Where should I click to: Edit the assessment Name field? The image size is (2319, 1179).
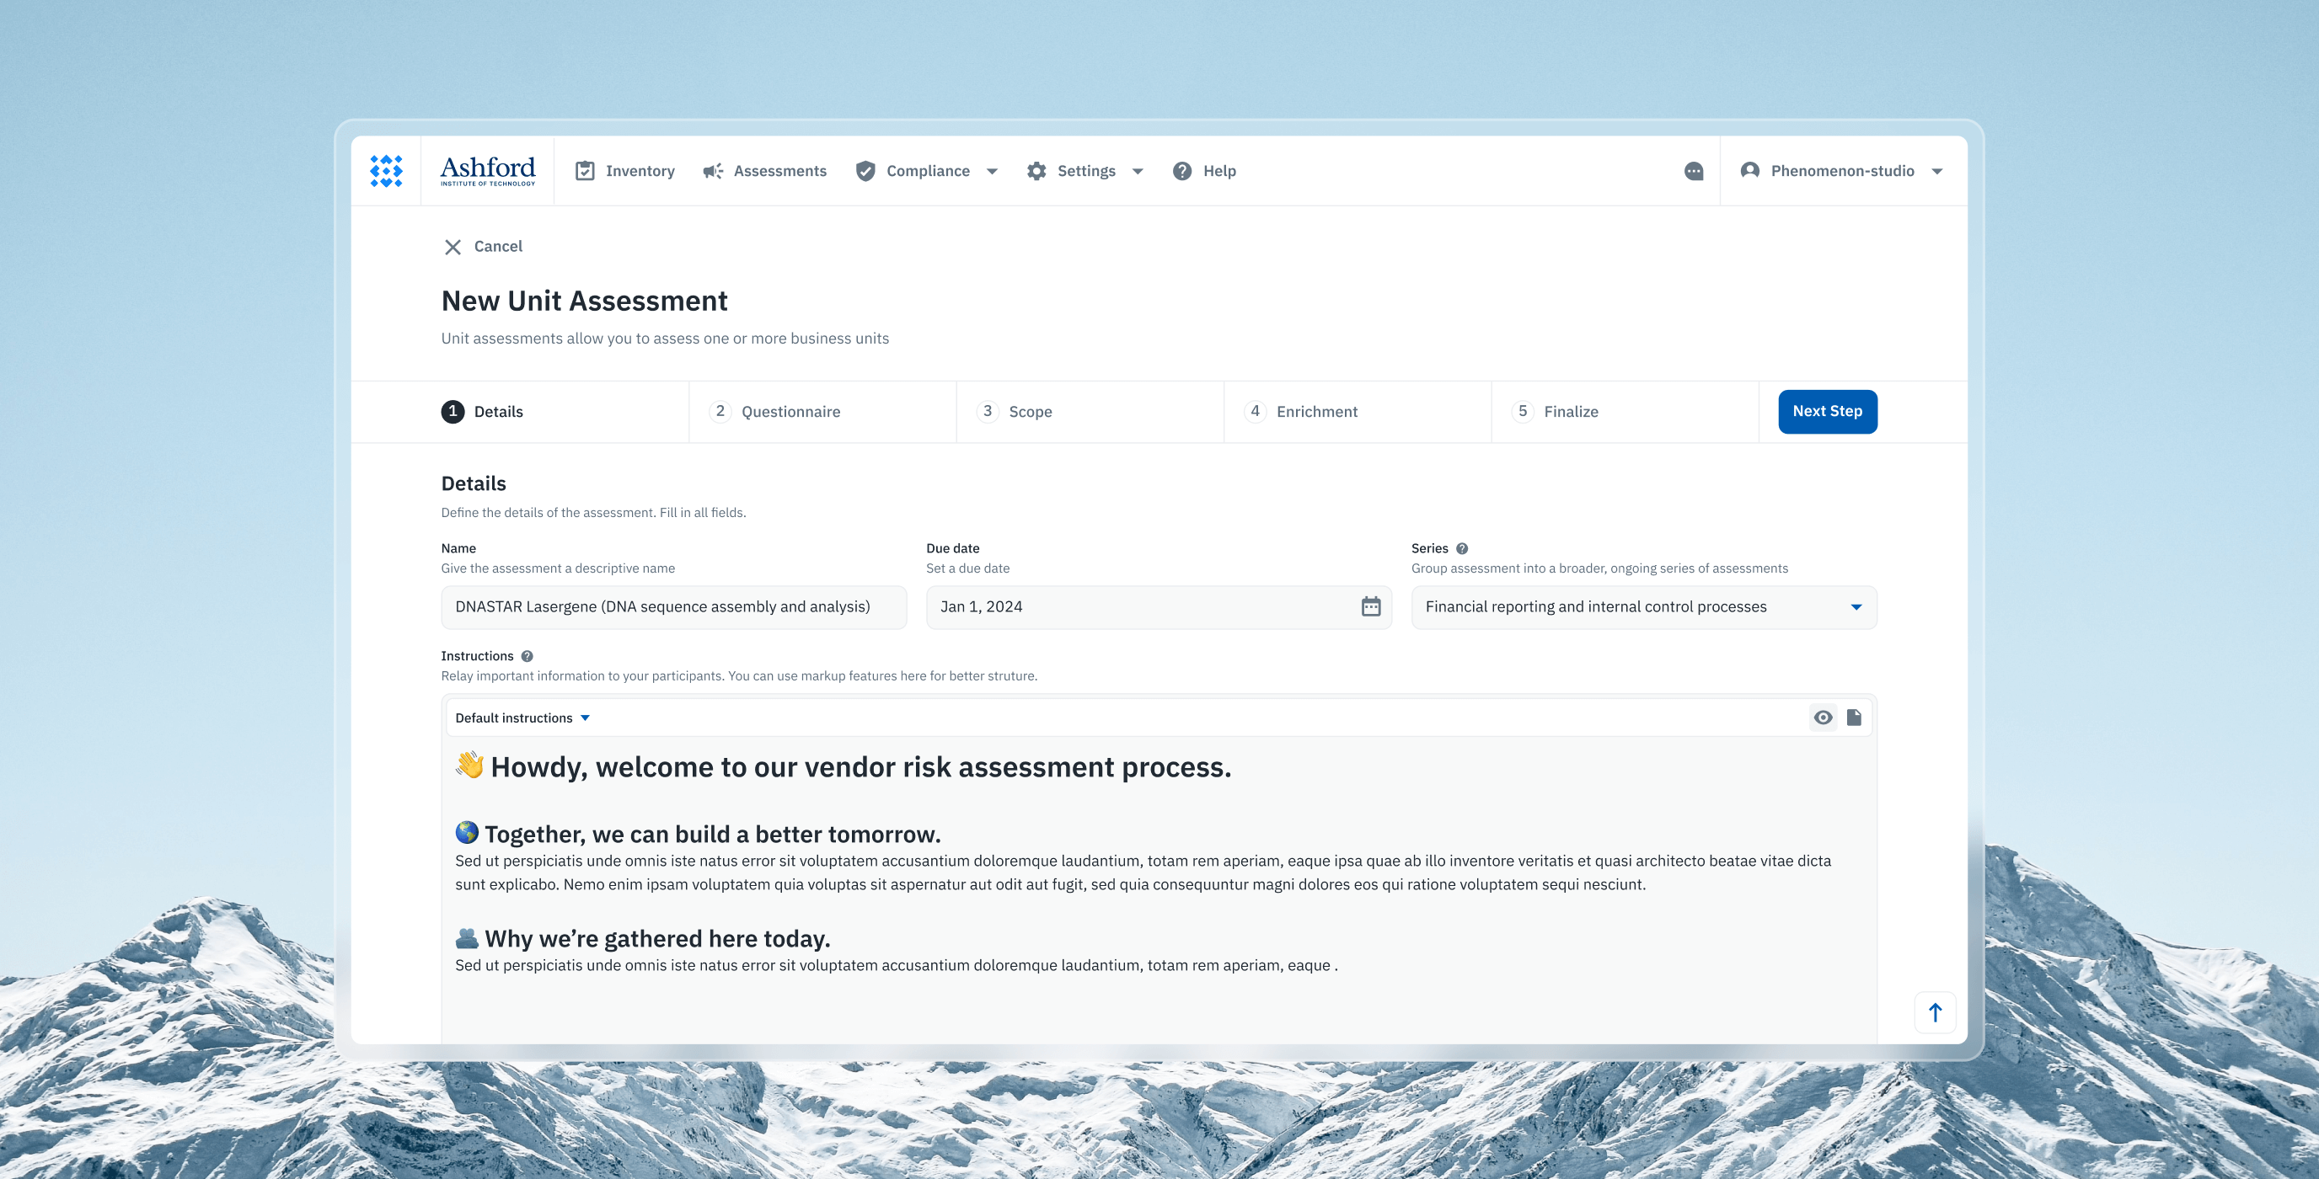click(x=673, y=606)
